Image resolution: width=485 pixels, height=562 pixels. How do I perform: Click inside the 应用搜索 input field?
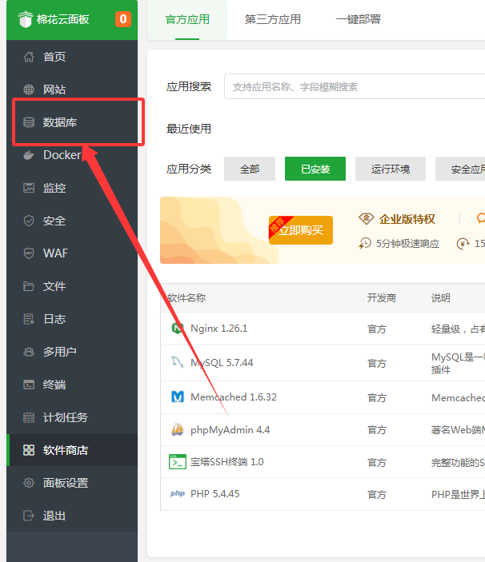355,86
